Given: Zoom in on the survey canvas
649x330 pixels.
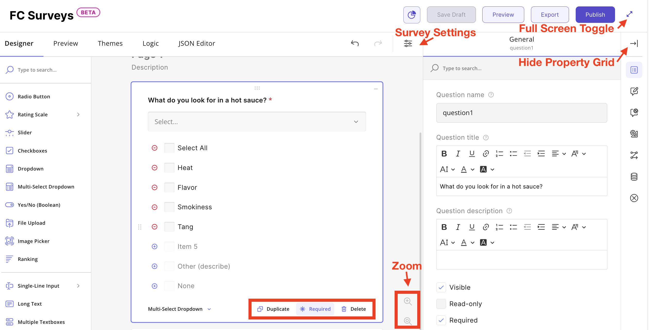Looking at the screenshot, I should pyautogui.click(x=408, y=301).
